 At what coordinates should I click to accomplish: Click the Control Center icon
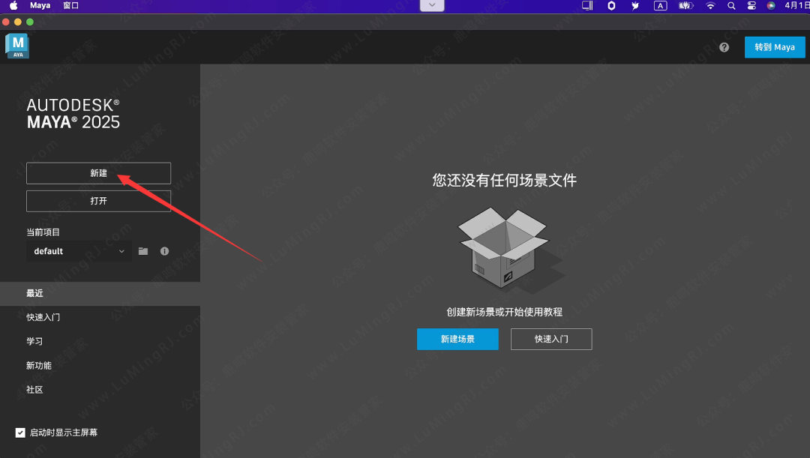pos(751,5)
